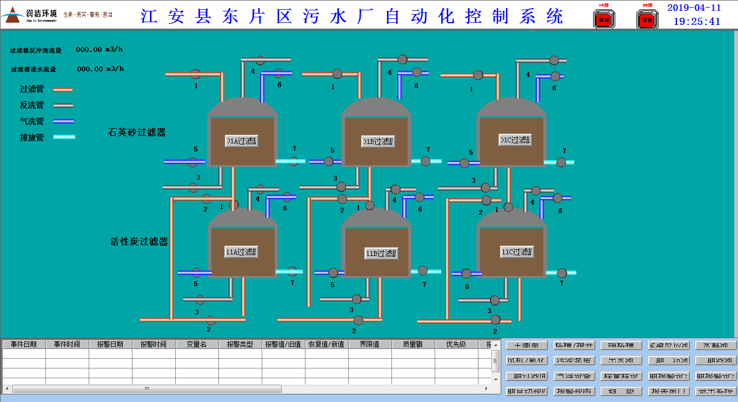738x402 pixels.
Task: Switch to the 报警视图 alarm view page
Action: tap(574, 391)
